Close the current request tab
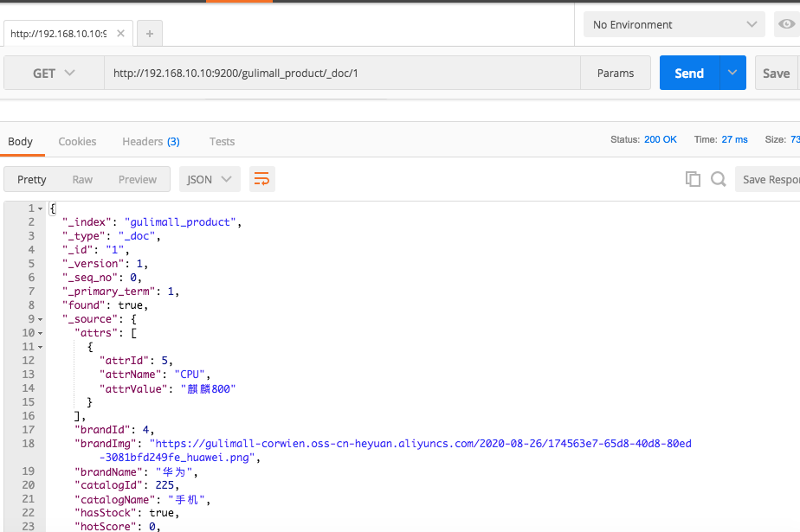This screenshot has height=532, width=800. 120,34
